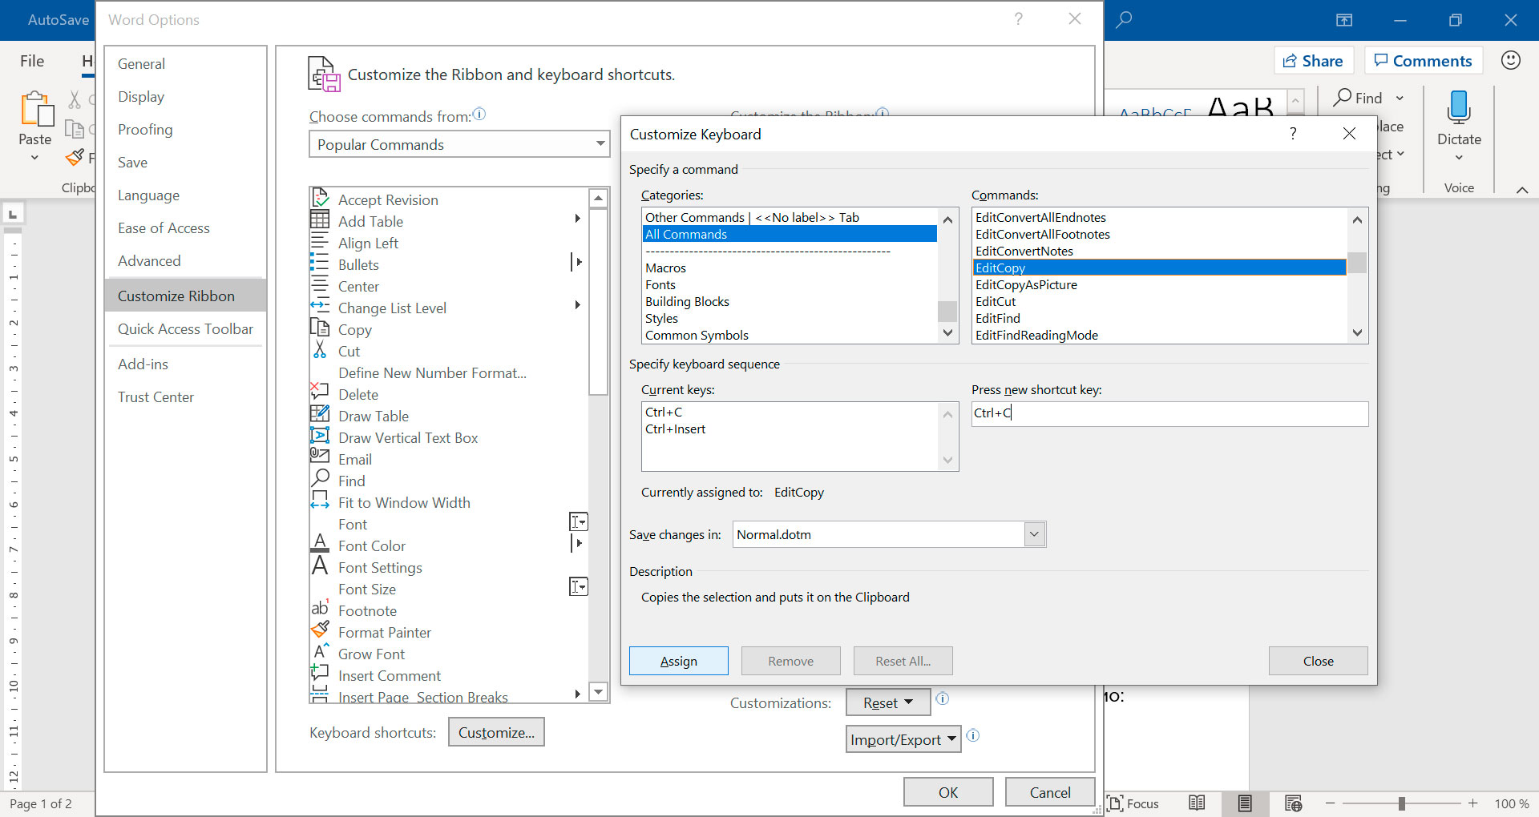Click the Commands list scroll down arrow
Viewport: 1539px width, 817px height.
click(1357, 333)
